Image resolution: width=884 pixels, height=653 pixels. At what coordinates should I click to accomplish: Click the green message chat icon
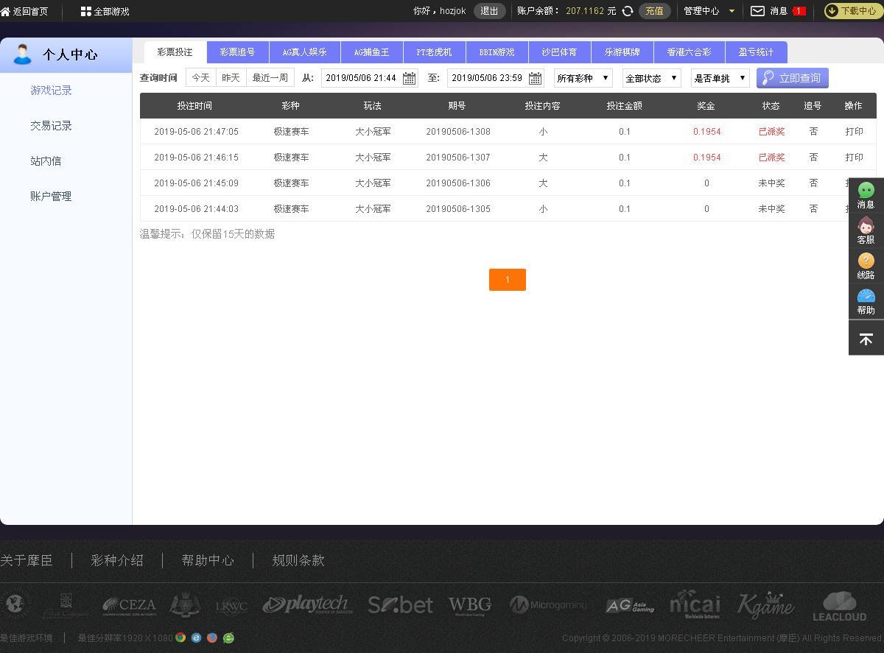pyautogui.click(x=866, y=191)
